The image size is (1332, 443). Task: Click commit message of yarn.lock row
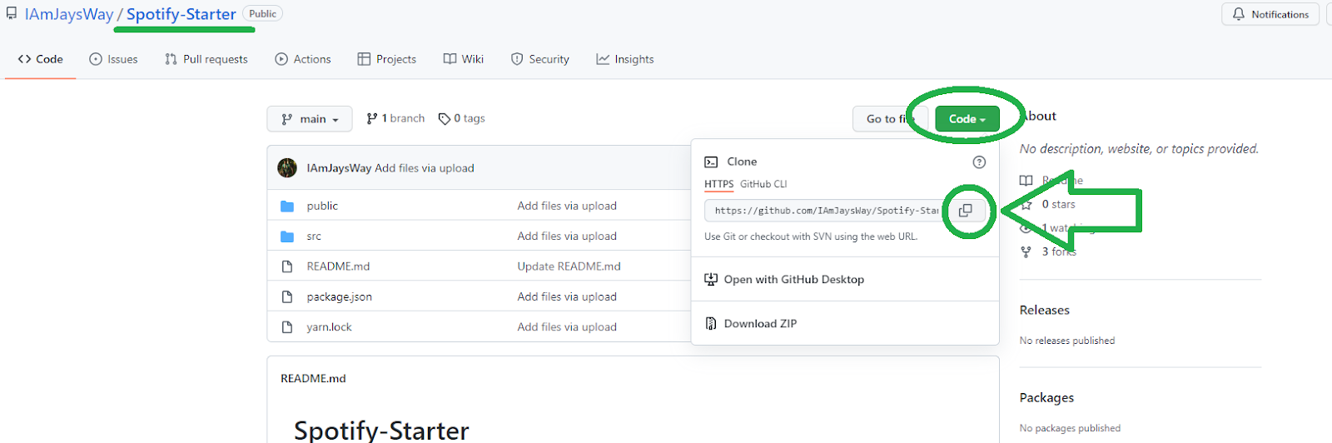567,327
